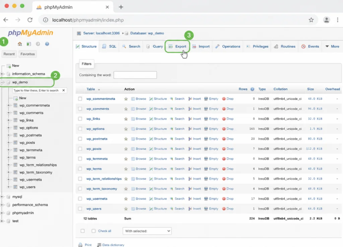The image size is (343, 247).
Task: Open the Export tab
Action: [x=178, y=46]
